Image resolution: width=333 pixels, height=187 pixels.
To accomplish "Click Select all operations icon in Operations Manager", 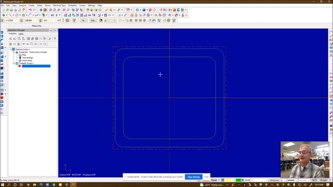I will pos(10,38).
